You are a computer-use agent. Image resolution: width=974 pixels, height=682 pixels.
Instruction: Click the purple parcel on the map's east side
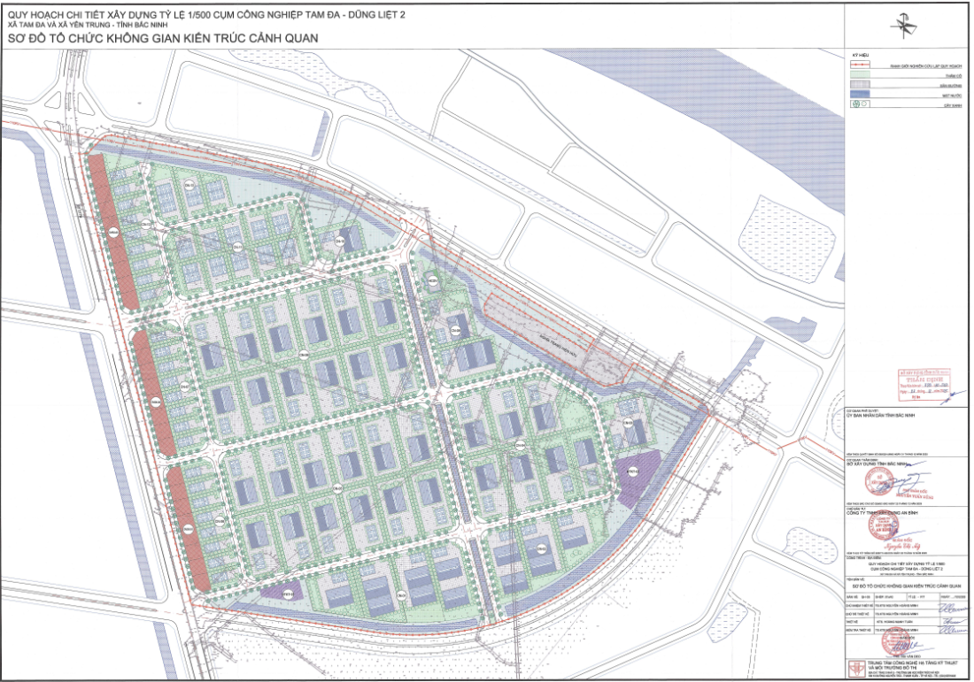tap(637, 477)
